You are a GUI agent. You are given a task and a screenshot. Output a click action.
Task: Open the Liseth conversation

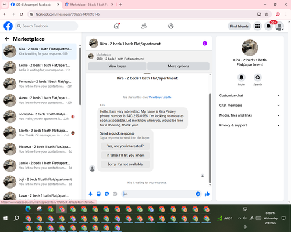tap(40, 133)
